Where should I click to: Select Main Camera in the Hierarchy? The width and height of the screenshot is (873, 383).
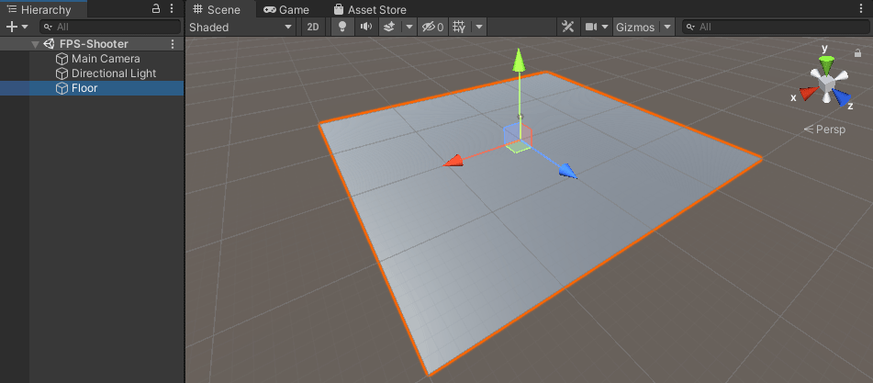coord(106,59)
